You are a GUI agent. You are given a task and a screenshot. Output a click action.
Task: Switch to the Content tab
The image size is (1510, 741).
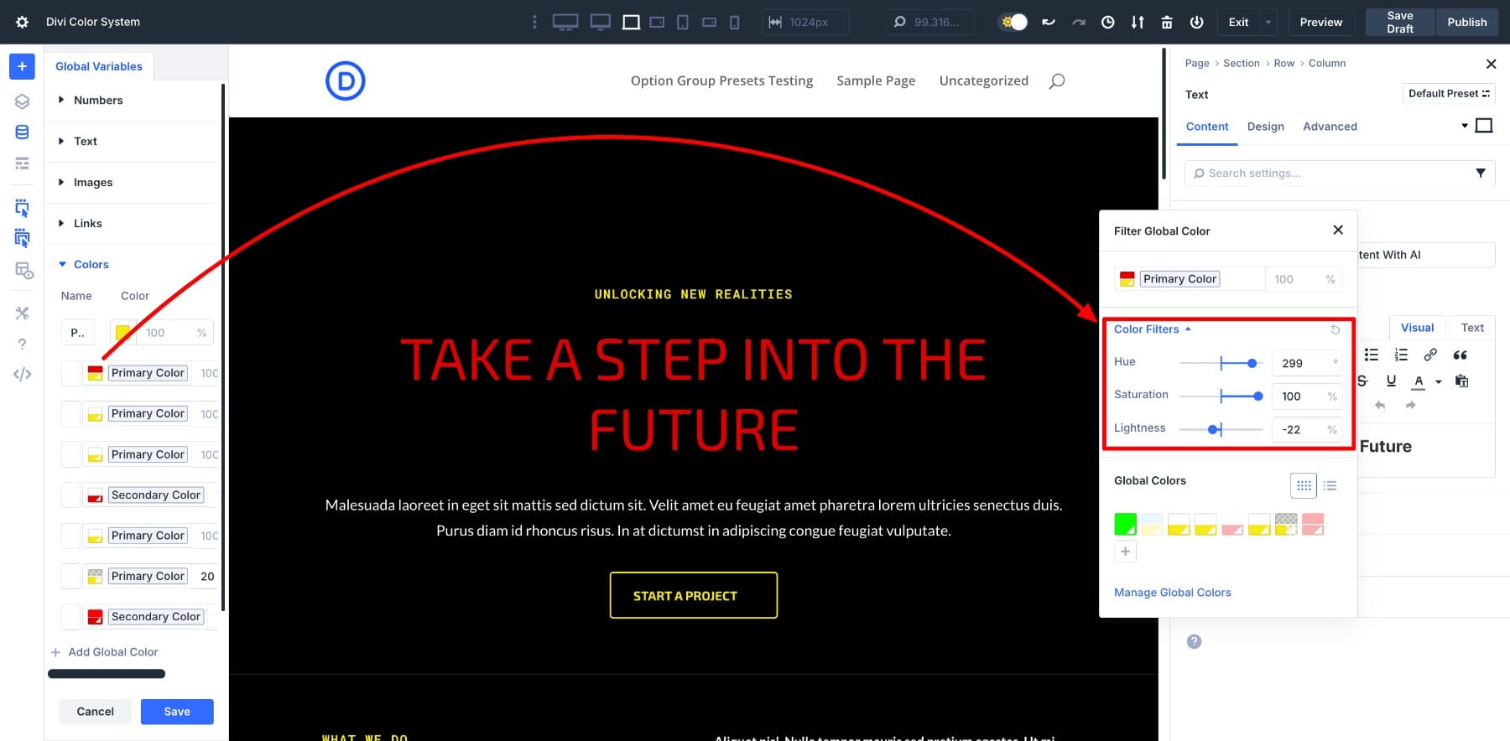click(1207, 127)
